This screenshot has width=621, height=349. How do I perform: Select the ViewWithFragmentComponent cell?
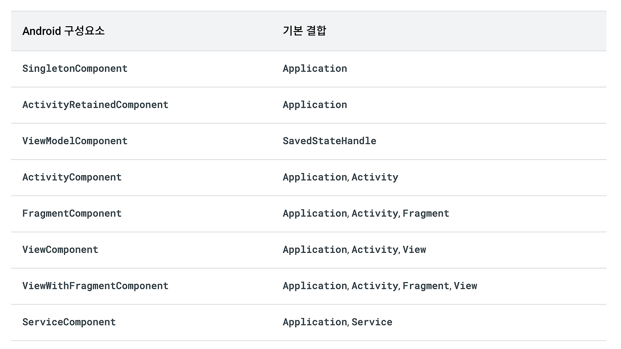(96, 286)
